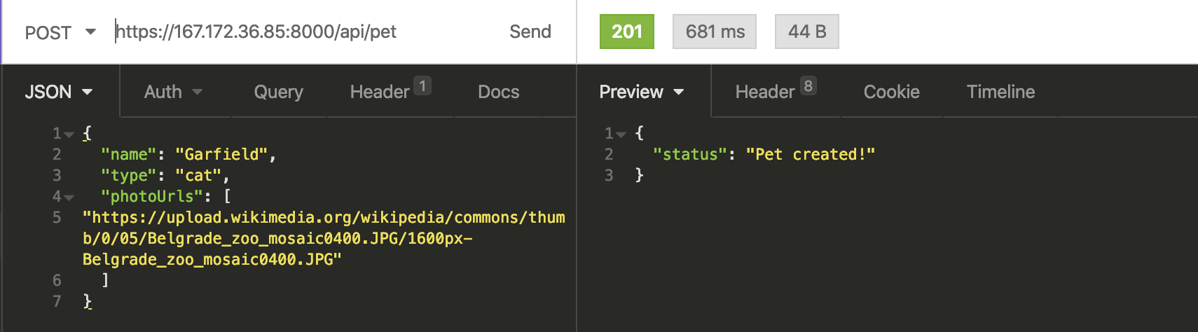Collapse the response JSON root object
1198x332 pixels.
click(621, 134)
